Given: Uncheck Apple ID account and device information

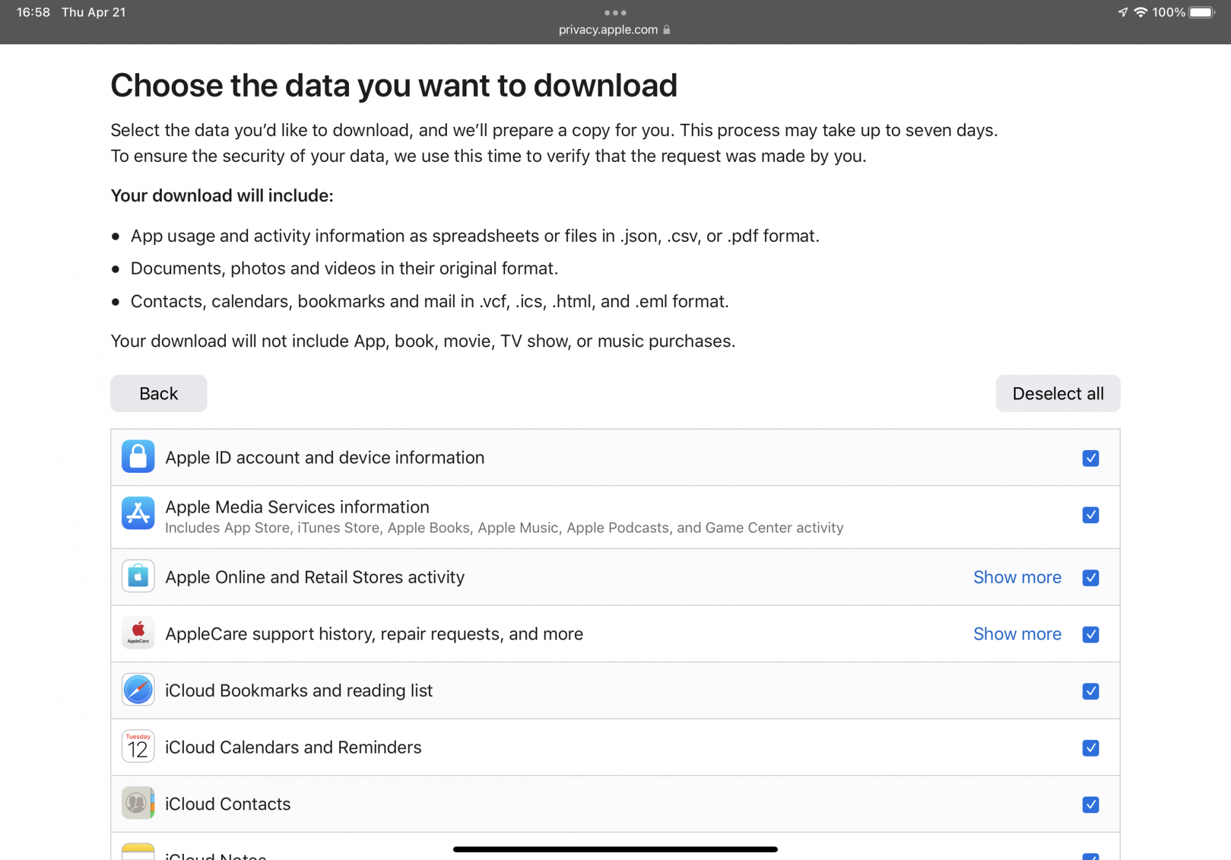Looking at the screenshot, I should coord(1090,458).
